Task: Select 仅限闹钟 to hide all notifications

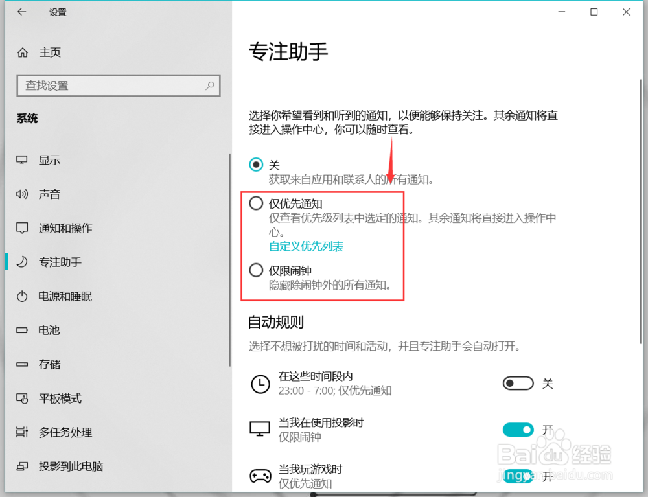Action: tap(257, 270)
